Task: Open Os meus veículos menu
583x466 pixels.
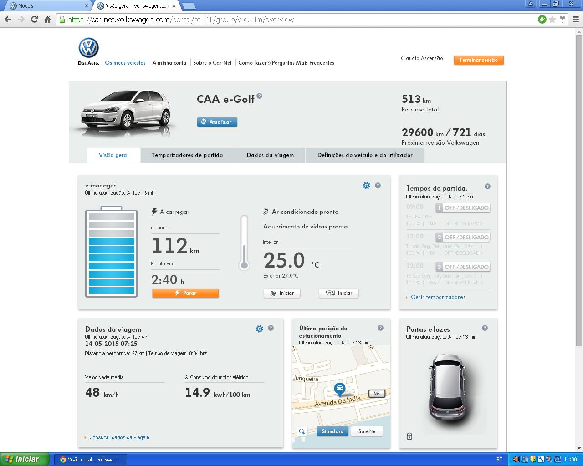Action: point(125,63)
